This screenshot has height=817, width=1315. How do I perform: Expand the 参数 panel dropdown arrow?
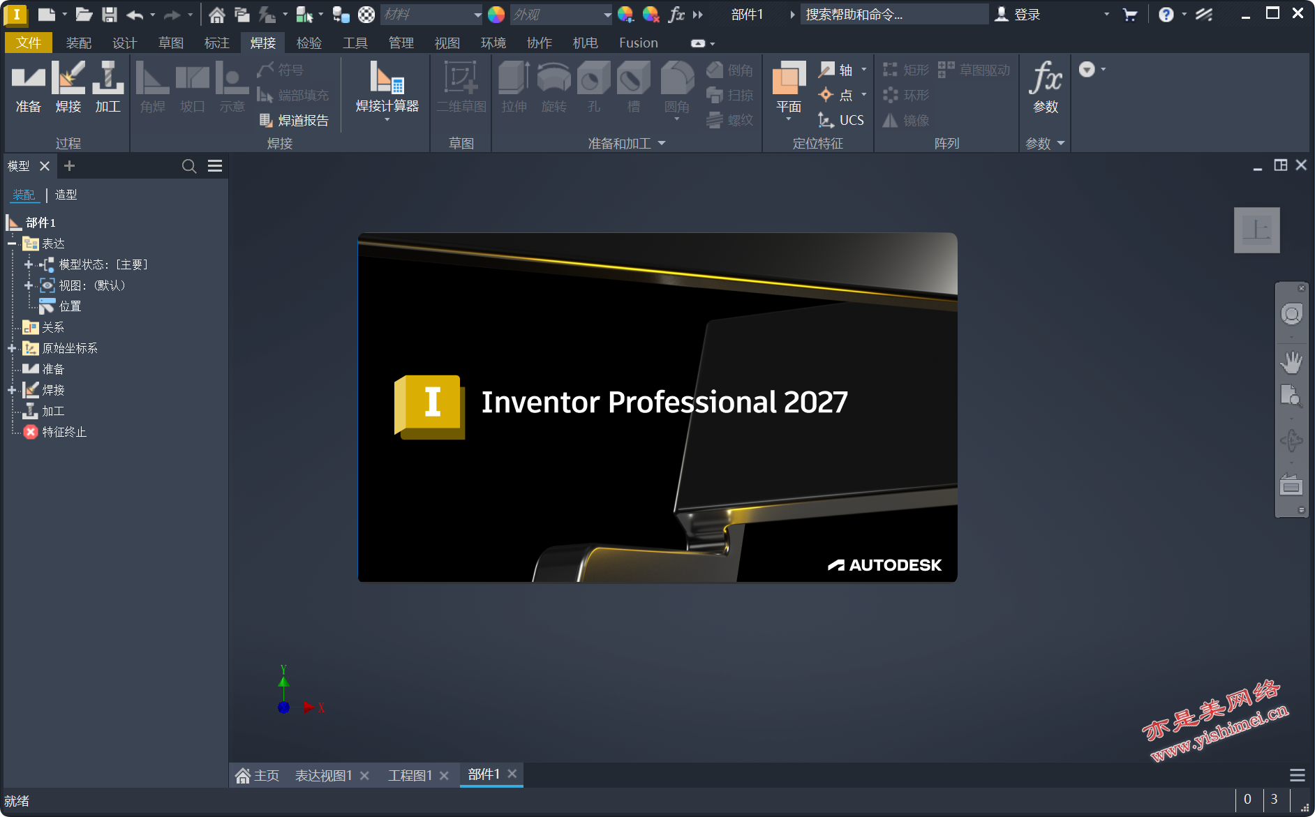point(1061,143)
